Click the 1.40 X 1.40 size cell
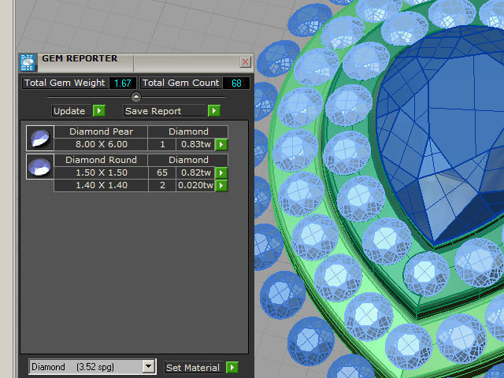504x378 pixels. (x=102, y=185)
